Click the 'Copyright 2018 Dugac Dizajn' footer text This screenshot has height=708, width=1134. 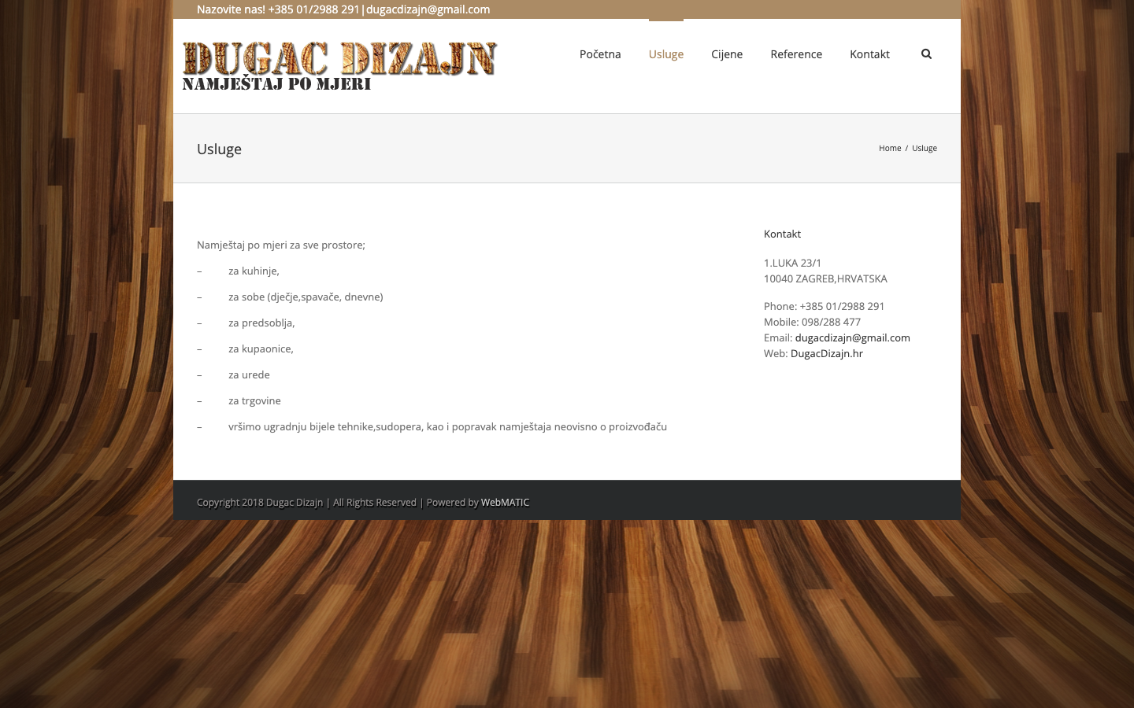point(260,502)
